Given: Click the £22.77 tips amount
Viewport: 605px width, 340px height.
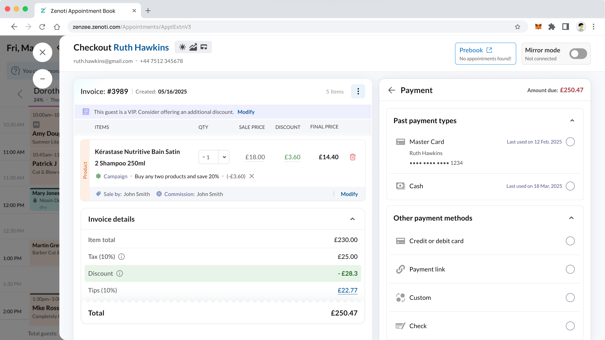Looking at the screenshot, I should coord(347,290).
